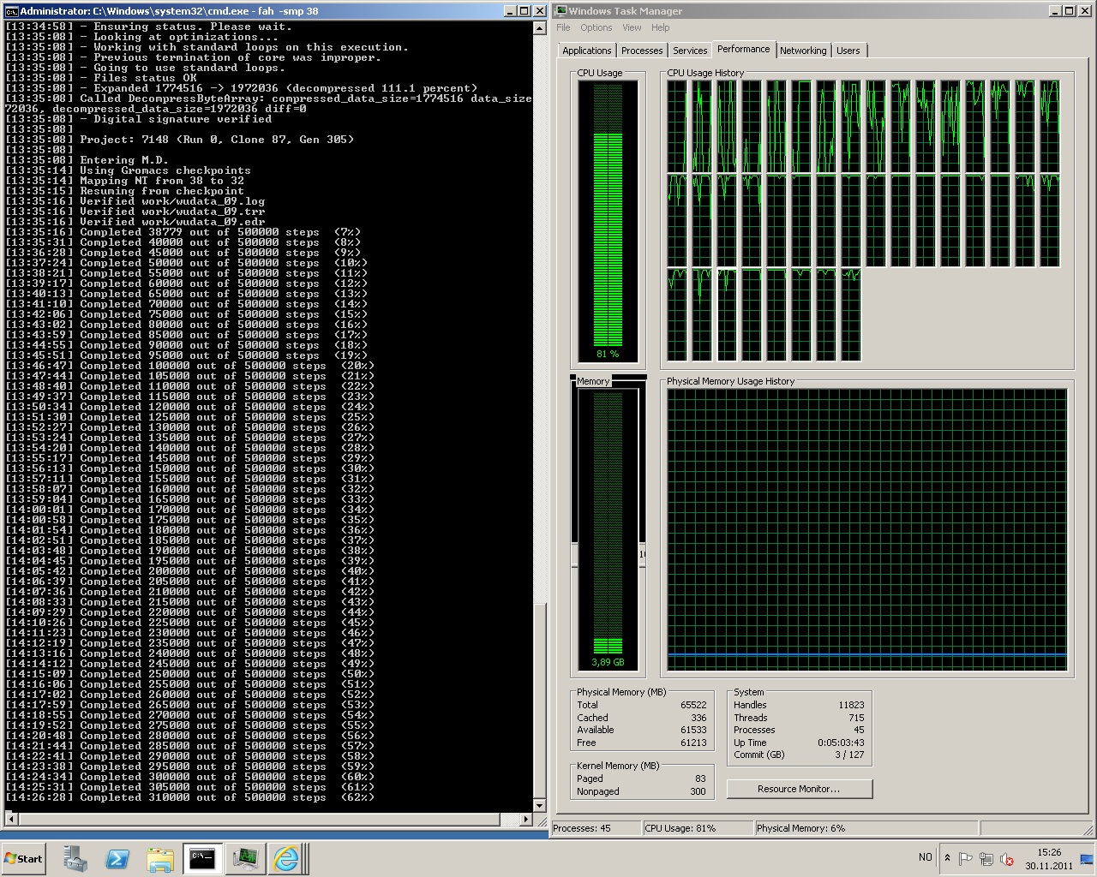Click the muted volume tray icon
The height and width of the screenshot is (877, 1097).
1007,858
